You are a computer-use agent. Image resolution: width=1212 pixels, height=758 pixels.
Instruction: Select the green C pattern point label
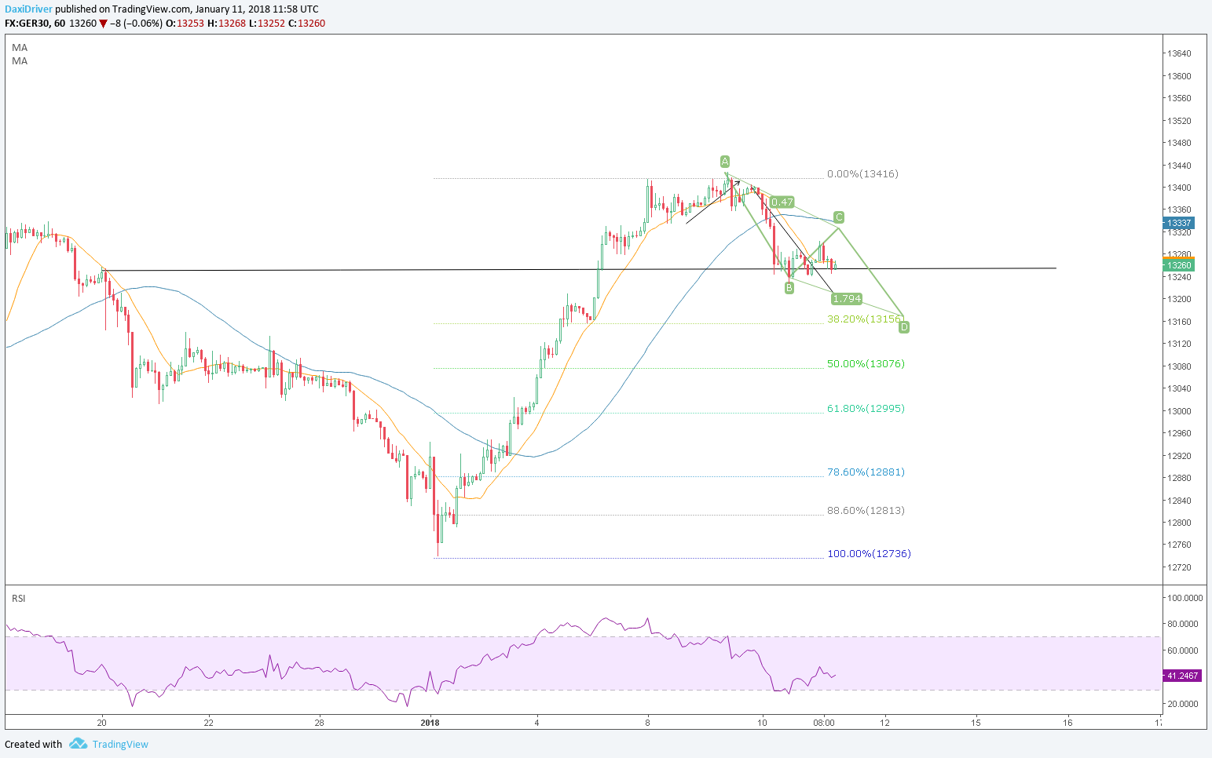(x=839, y=217)
